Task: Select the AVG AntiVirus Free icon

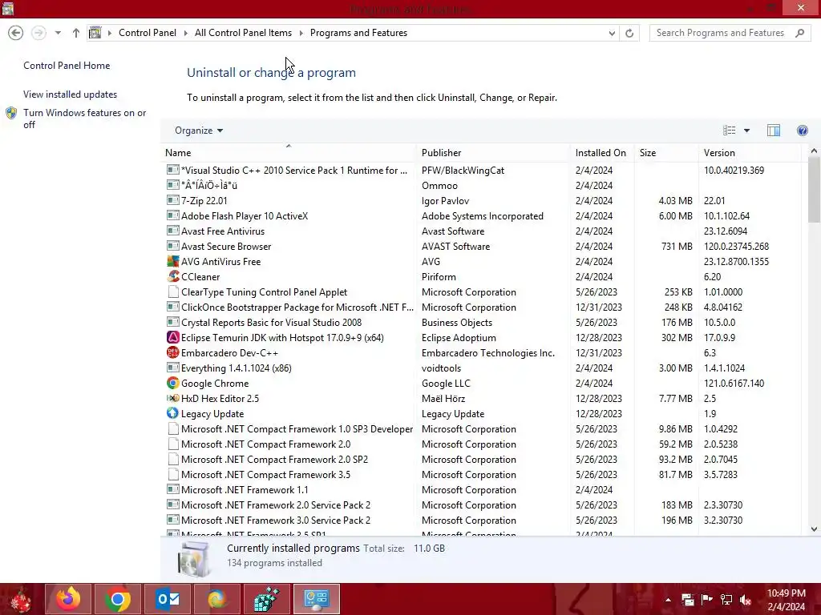Action: (173, 261)
